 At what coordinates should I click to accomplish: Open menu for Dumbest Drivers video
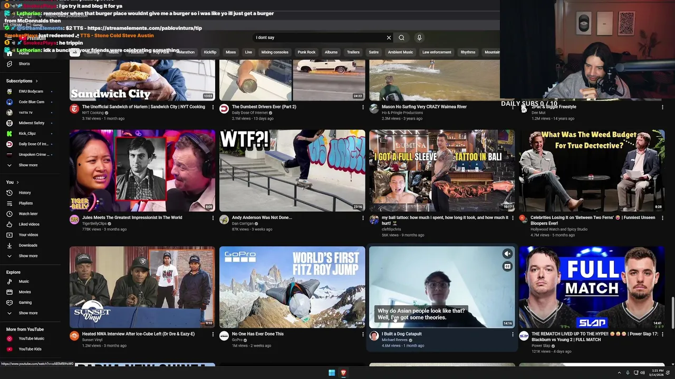[x=363, y=107]
